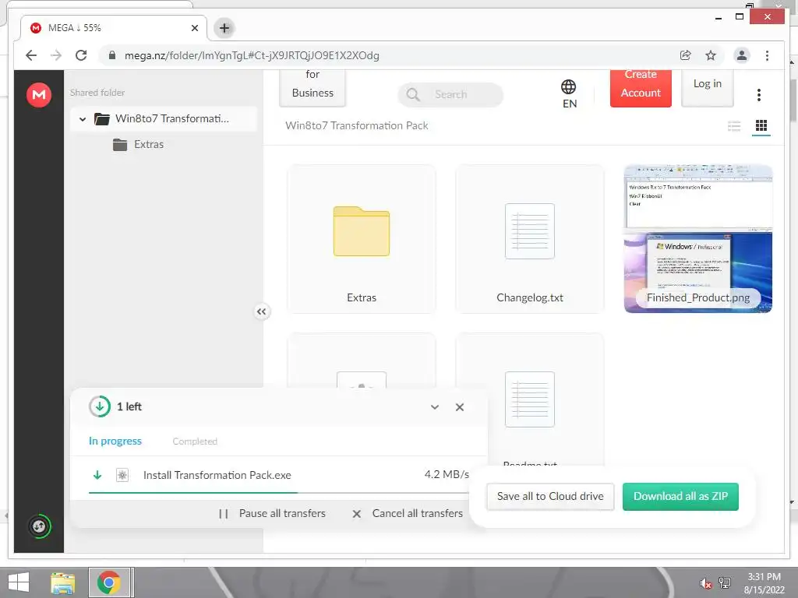Close the MEGA browser tab
The width and height of the screenshot is (798, 598).
(194, 28)
